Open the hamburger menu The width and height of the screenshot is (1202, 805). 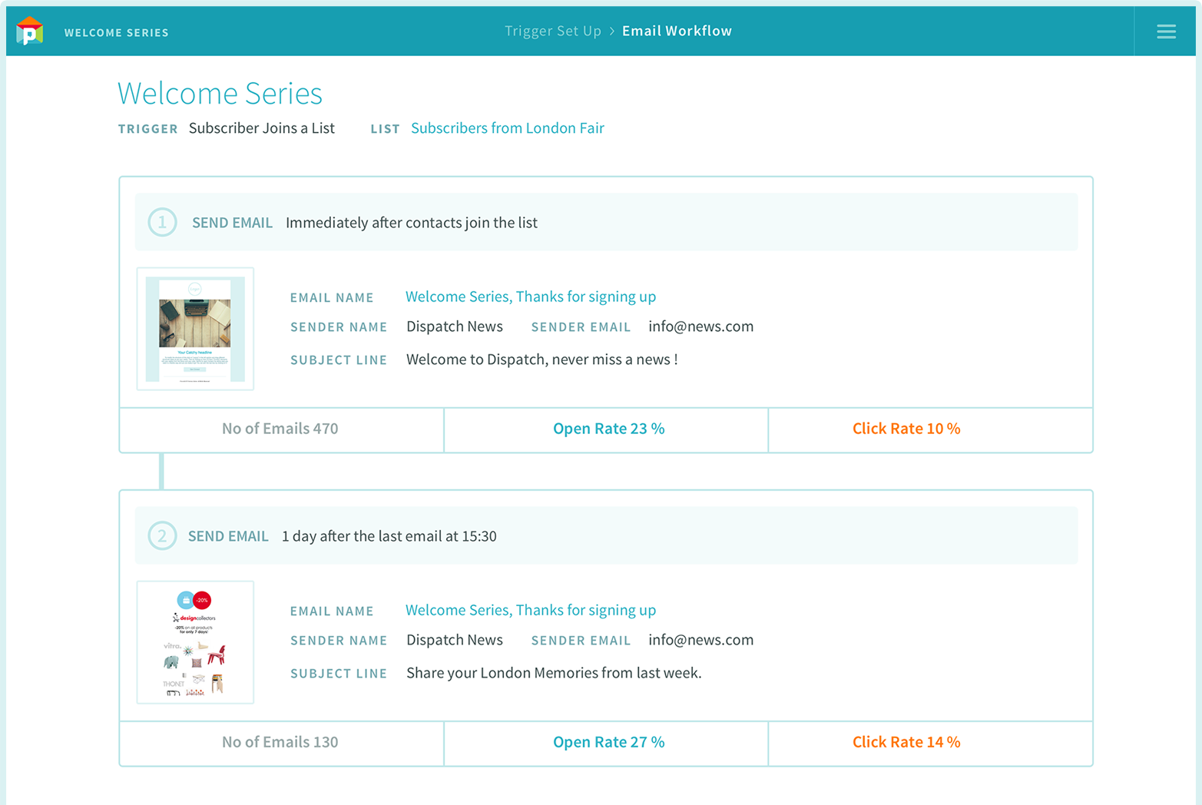pos(1166,31)
